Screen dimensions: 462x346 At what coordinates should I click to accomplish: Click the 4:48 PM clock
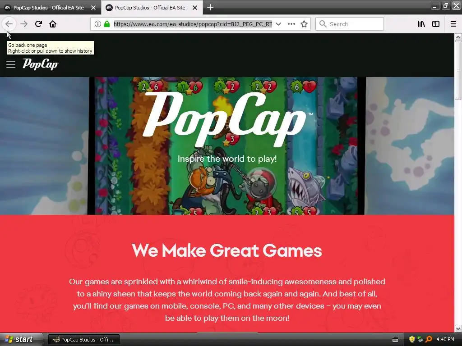(445, 340)
